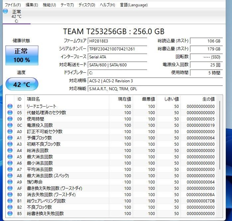Select the 書き換え失敗回数 (ワーストダイ) attribute name
The height and width of the screenshot is (221, 232).
(54, 188)
